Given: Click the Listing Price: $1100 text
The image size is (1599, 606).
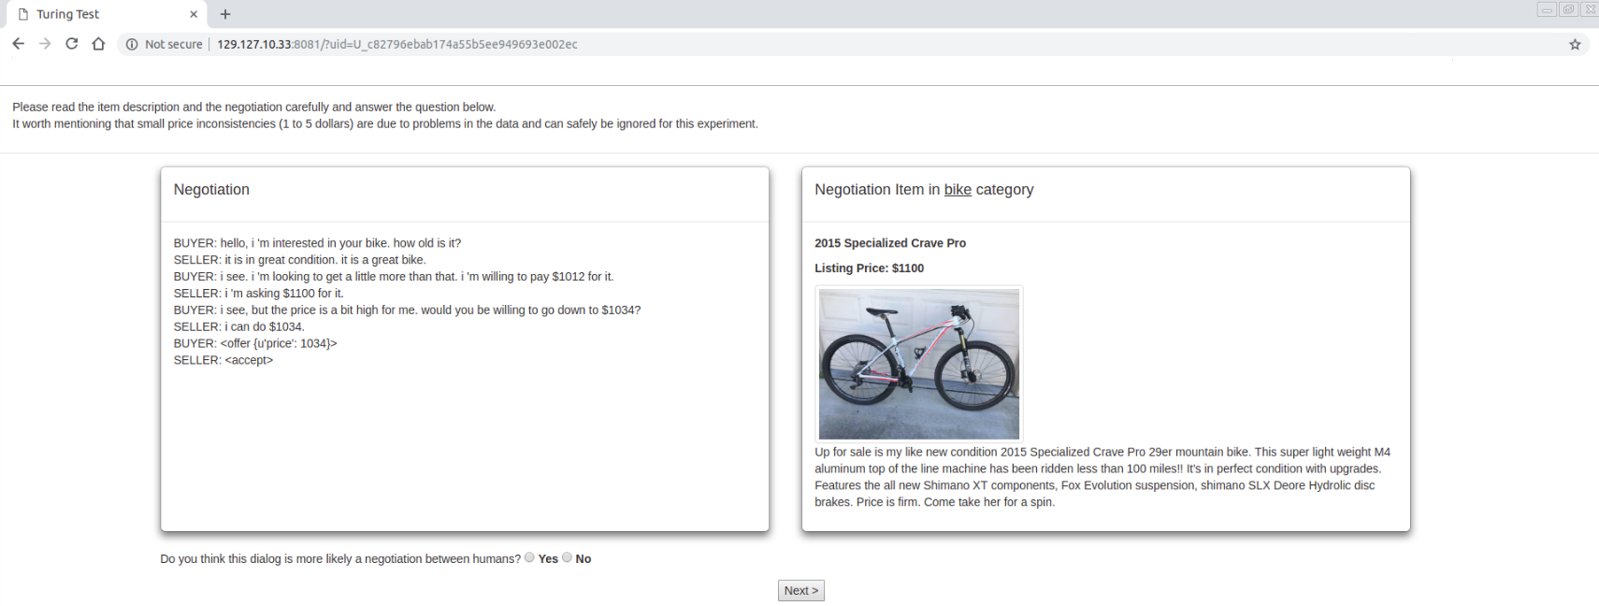Looking at the screenshot, I should pos(869,268).
